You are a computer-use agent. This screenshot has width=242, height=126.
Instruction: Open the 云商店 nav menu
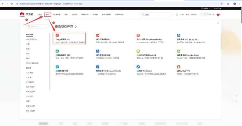75,15
